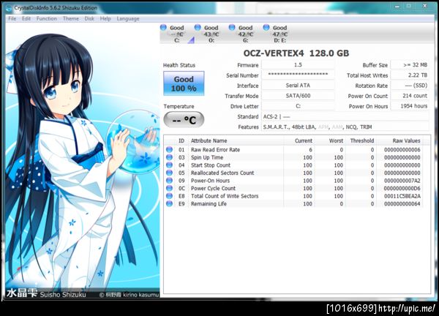Click the Raw Values column header
439x316 pixels.
tap(406, 140)
